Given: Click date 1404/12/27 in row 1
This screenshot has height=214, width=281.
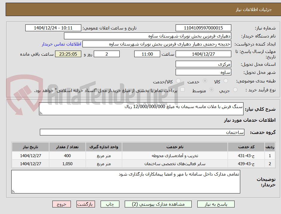Looking at the screenshot, I should (x=30, y=156).
